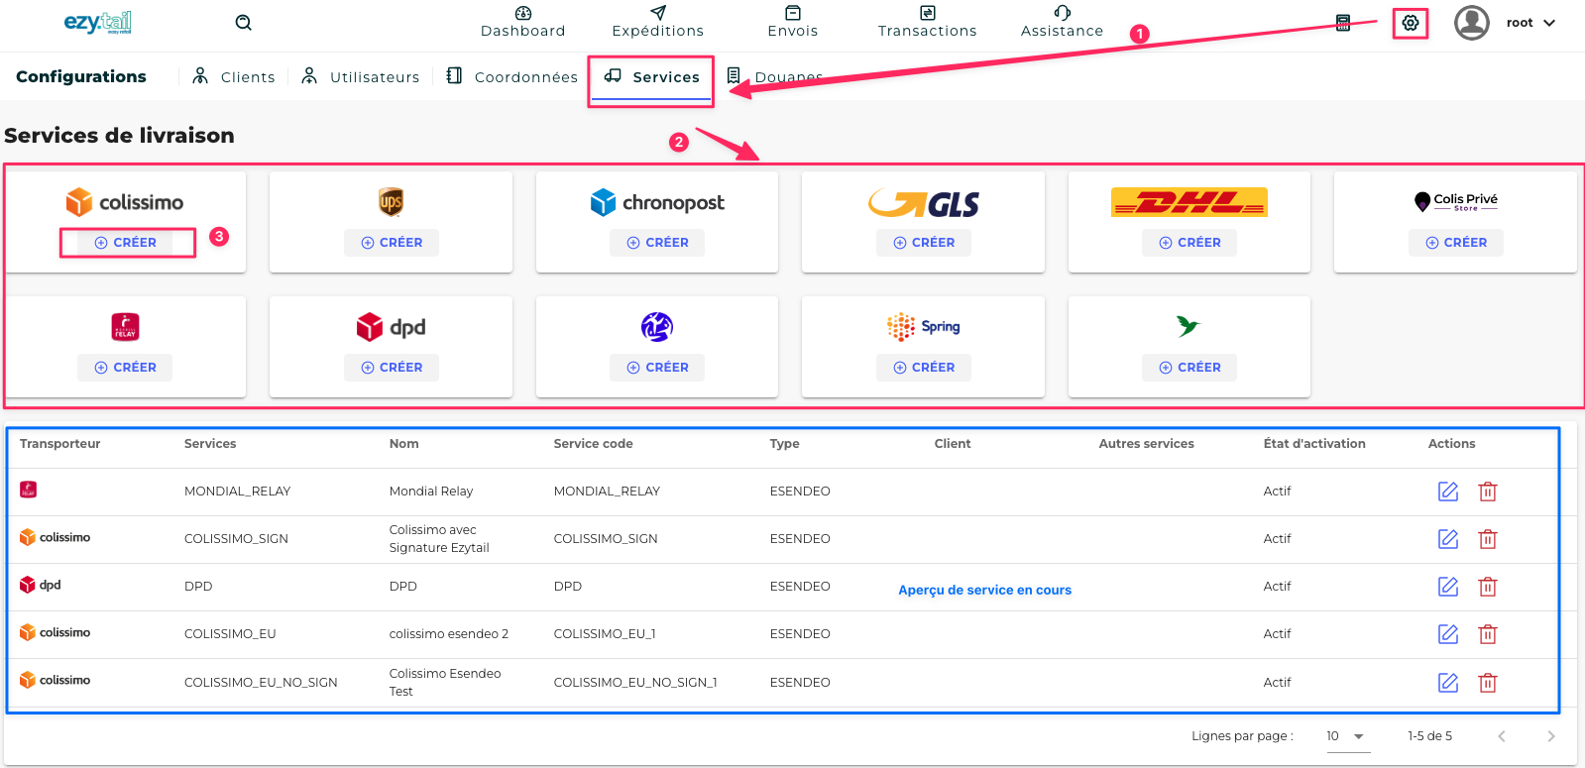Image resolution: width=1585 pixels, height=768 pixels.
Task: Open the Assistance menu
Action: click(x=1063, y=22)
